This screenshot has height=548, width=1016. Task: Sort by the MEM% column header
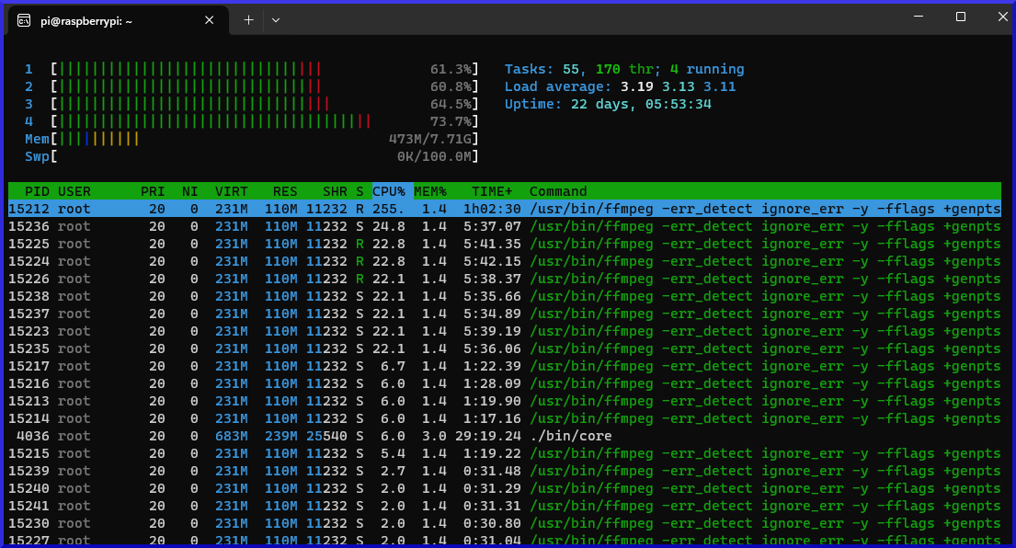(x=429, y=191)
